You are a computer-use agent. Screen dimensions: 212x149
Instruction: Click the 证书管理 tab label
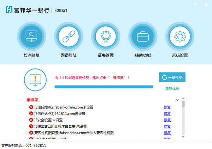[x=106, y=55]
